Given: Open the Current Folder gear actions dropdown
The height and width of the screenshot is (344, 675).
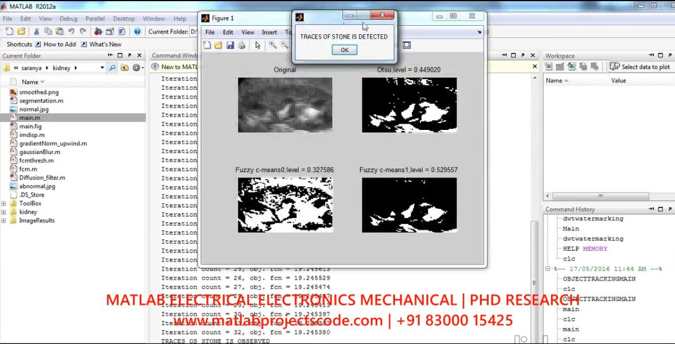Looking at the screenshot, I should pyautogui.click(x=138, y=68).
